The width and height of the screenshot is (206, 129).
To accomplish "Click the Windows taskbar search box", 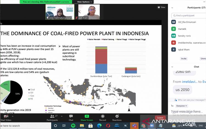I will point(26,126).
